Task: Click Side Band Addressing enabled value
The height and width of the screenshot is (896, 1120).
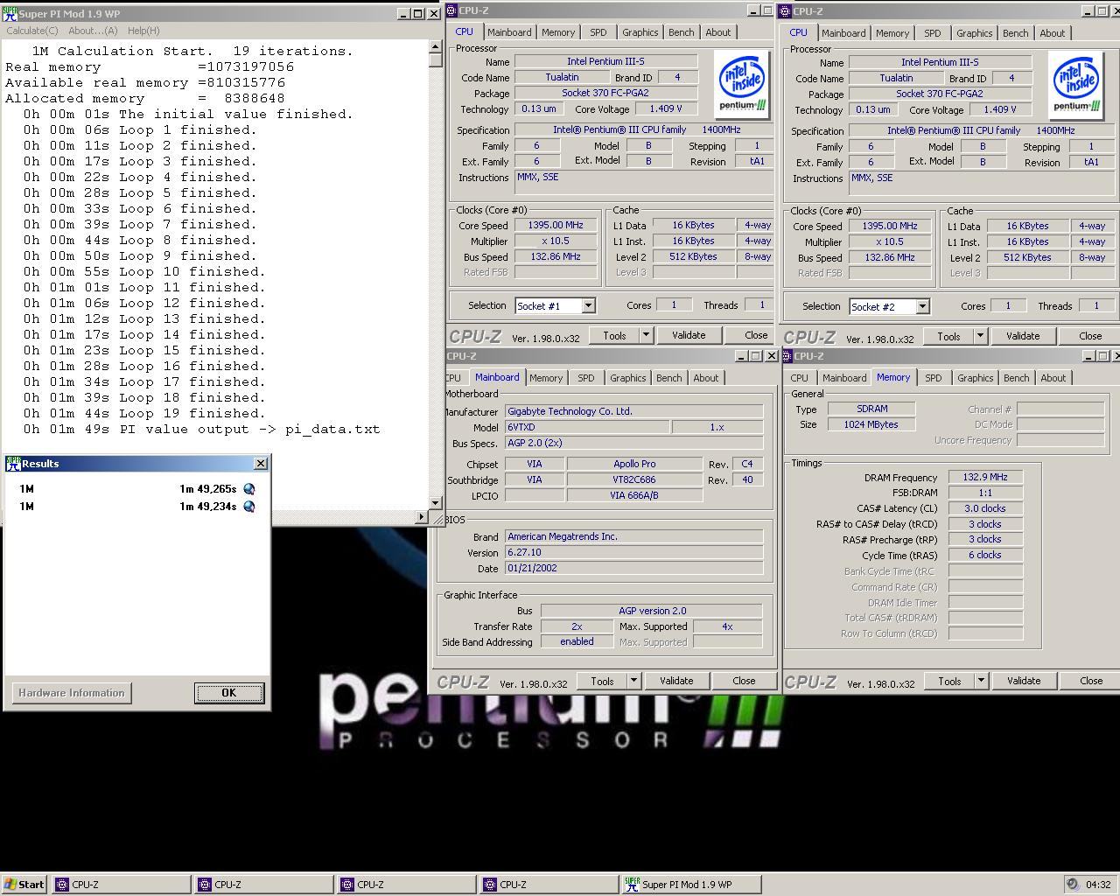Action: coord(577,641)
